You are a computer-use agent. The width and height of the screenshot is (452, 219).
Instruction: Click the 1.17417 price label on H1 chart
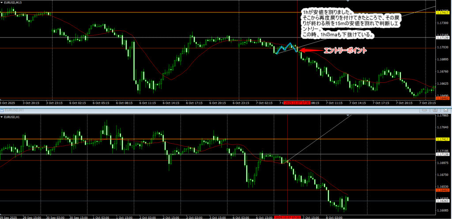click(443, 139)
